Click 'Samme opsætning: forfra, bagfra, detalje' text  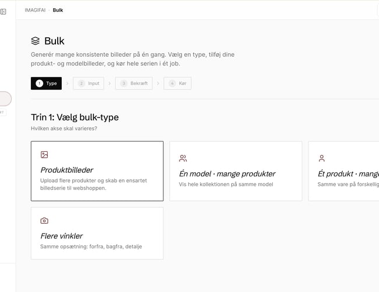(91, 246)
